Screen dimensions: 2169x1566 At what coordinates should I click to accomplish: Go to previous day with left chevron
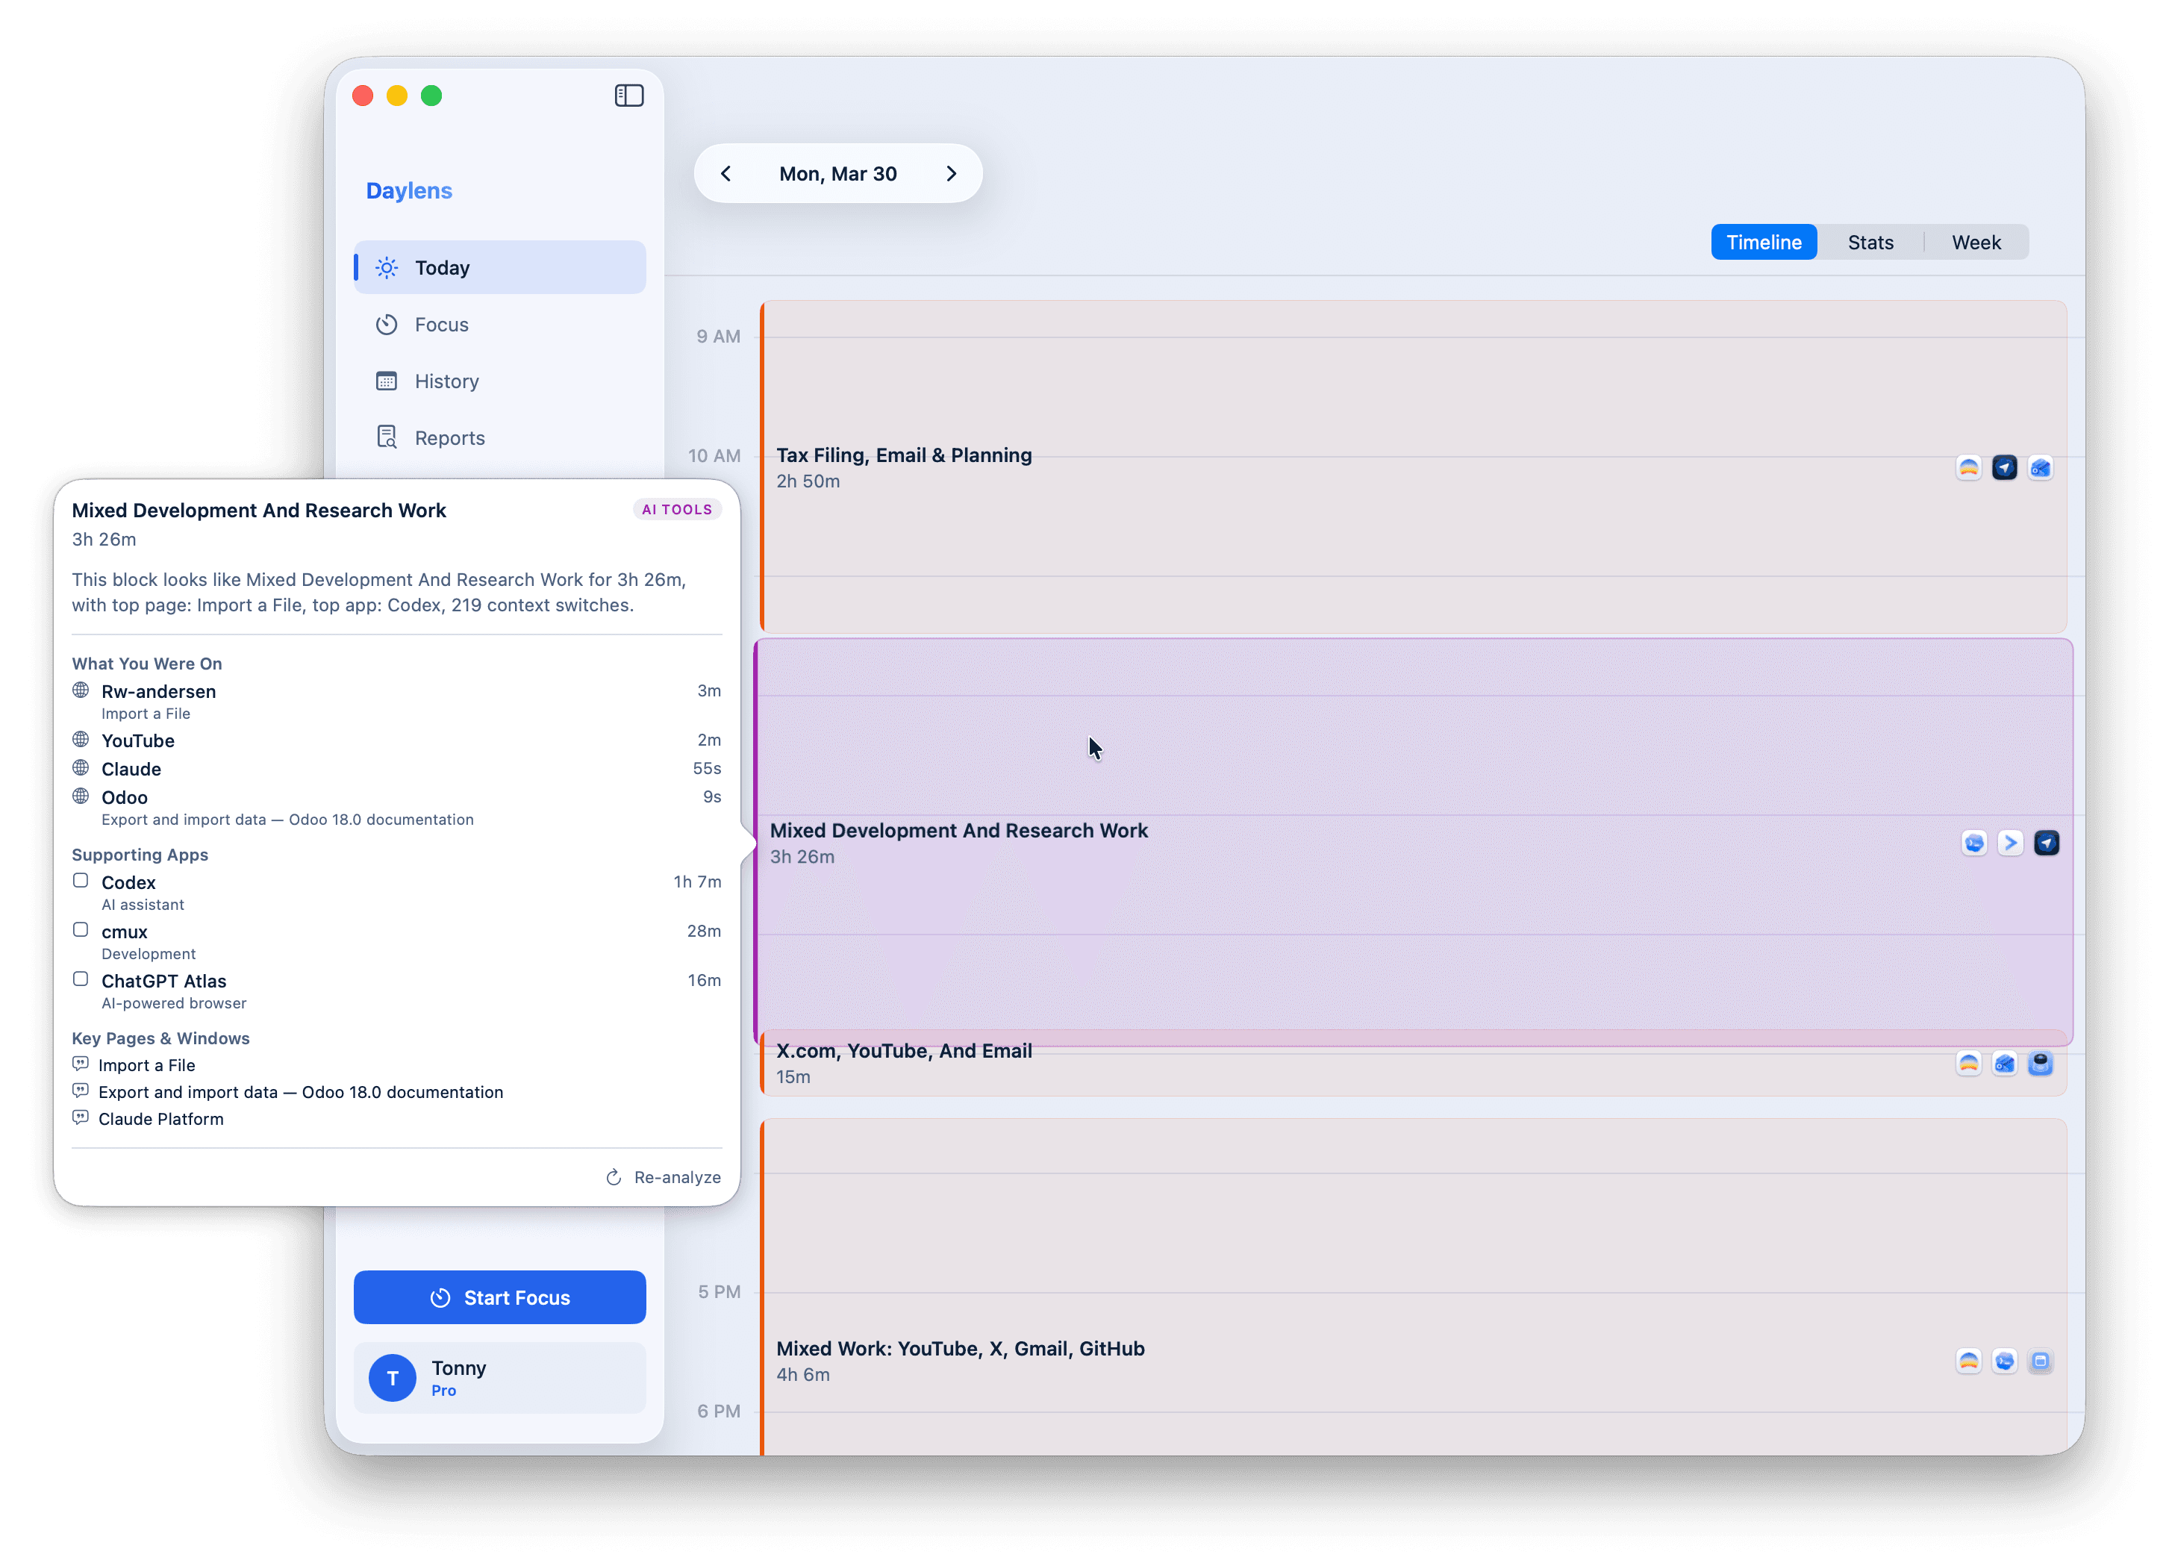(x=726, y=173)
